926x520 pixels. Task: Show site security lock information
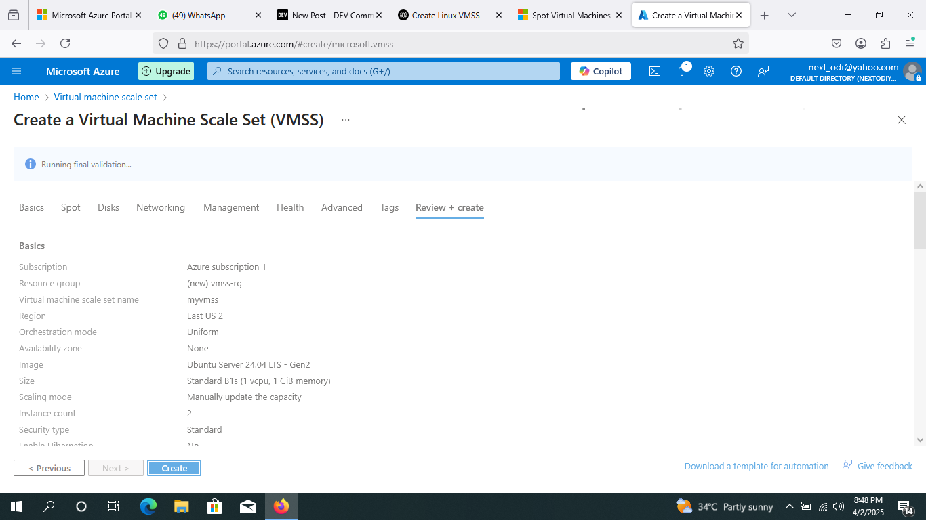[x=182, y=43]
